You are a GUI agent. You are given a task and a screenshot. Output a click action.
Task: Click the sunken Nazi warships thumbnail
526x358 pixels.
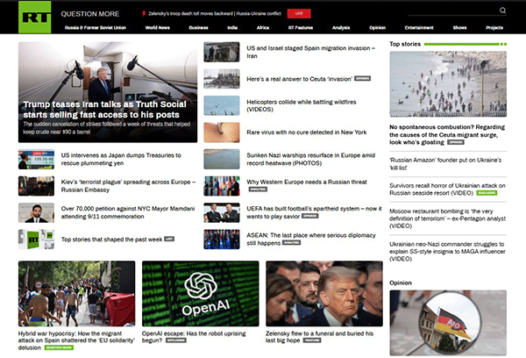[x=222, y=159]
